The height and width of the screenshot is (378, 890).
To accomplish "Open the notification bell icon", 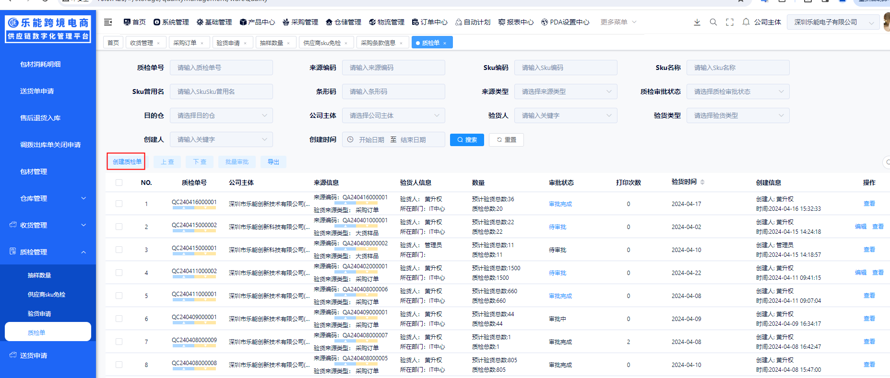I will pos(746,22).
